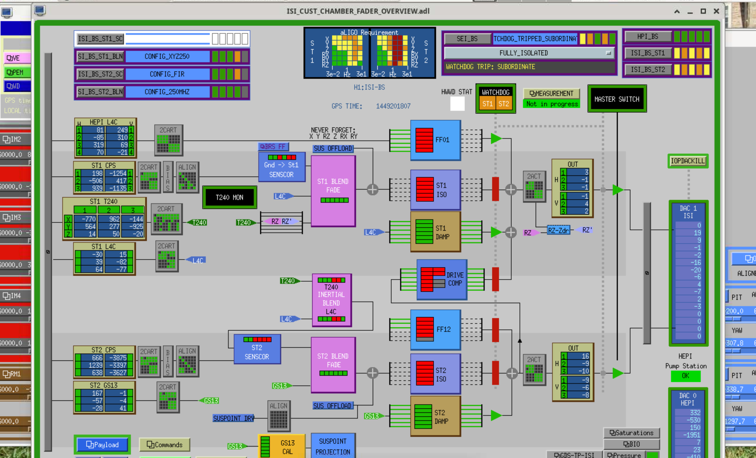
Task: Open the MEASUREMENT related display menu
Action: tap(551, 93)
